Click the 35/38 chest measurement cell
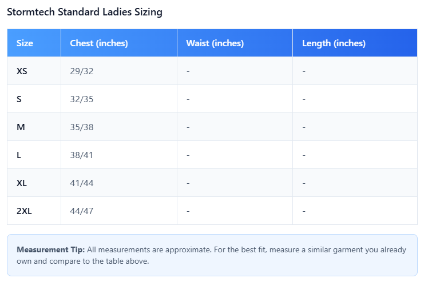Image resolution: width=424 pixels, height=282 pixels. tap(119, 127)
